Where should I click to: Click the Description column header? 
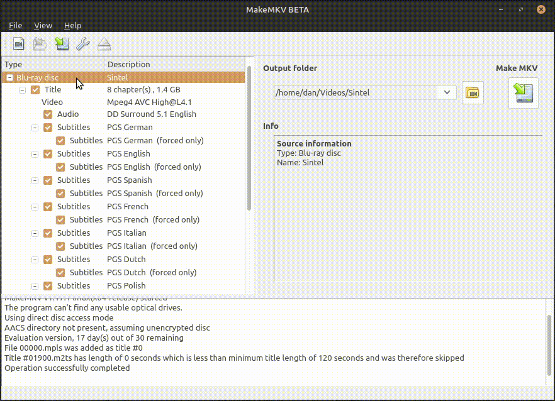pyautogui.click(x=175, y=64)
